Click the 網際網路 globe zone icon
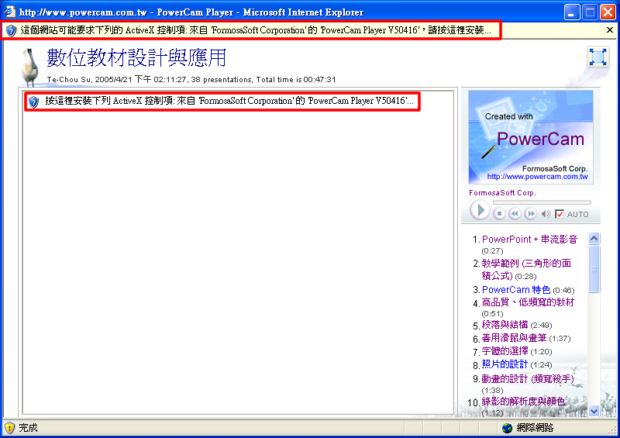 [507, 428]
